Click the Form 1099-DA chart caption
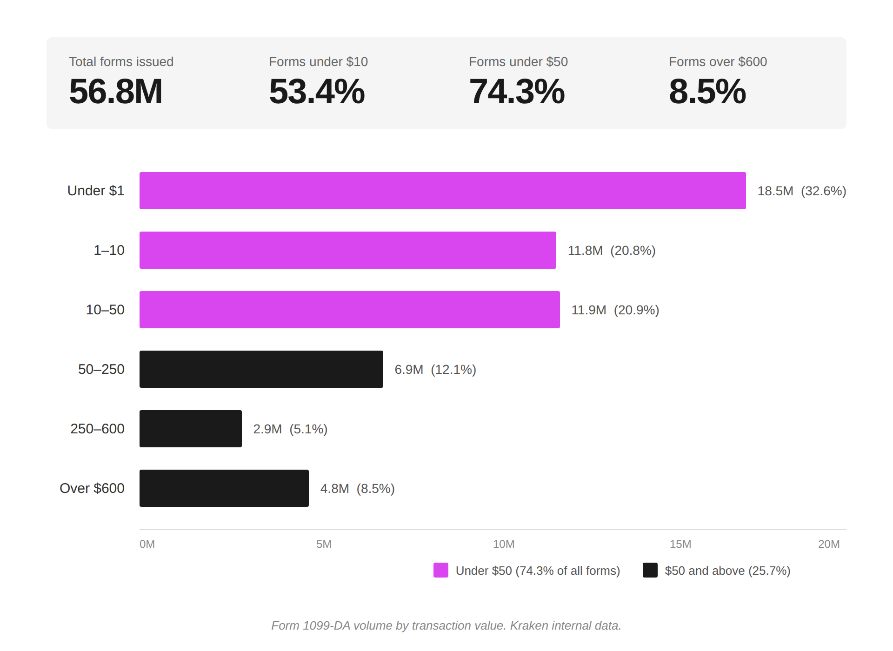Viewport: 893px width, 651px height. click(446, 625)
